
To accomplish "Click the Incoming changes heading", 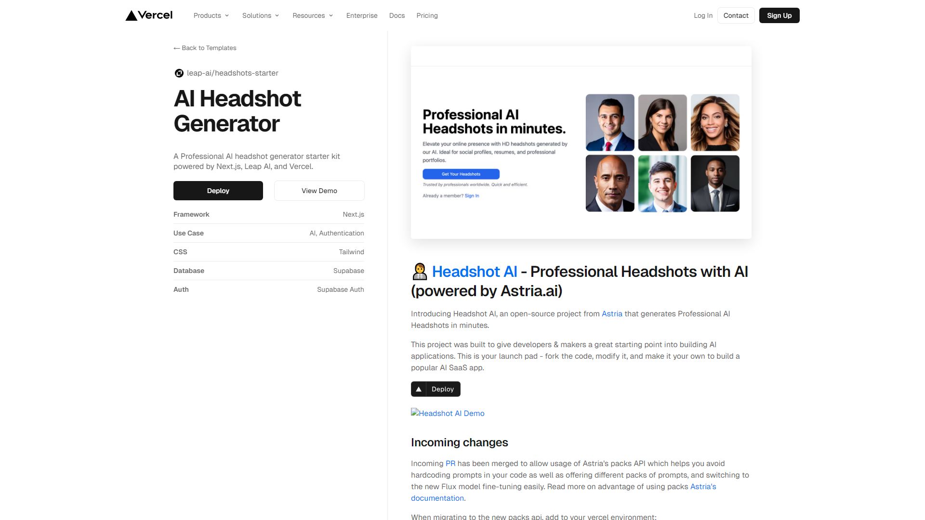I will [x=459, y=442].
